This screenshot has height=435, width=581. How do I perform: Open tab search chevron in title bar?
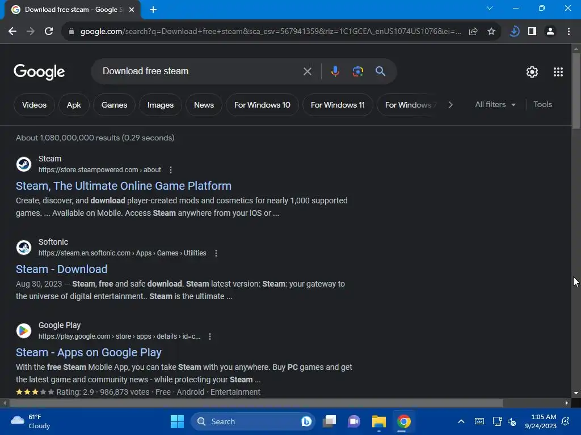pyautogui.click(x=490, y=8)
